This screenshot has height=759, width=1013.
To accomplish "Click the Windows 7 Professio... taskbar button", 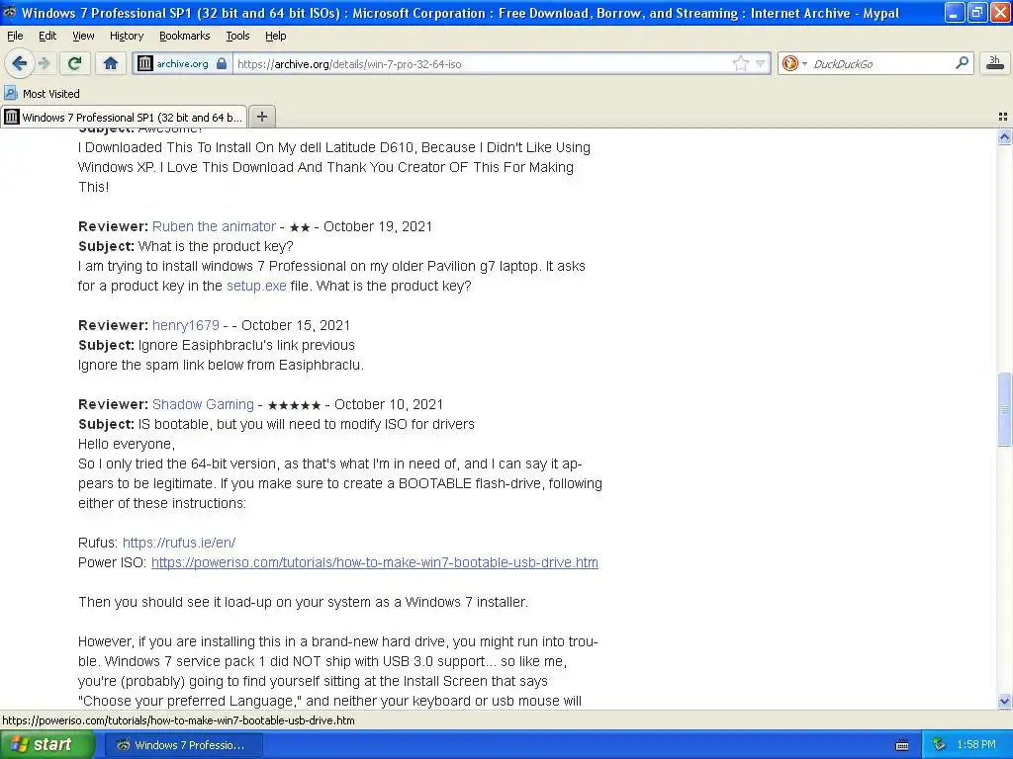I will pos(183,745).
